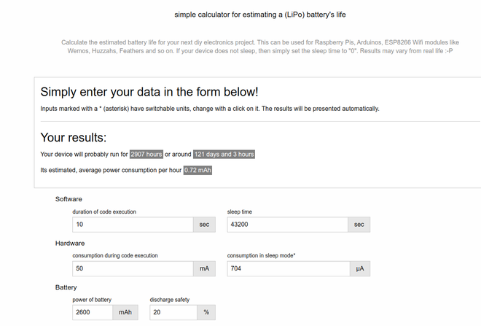Select the discharge safety input field
The height and width of the screenshot is (326, 481).
pos(173,312)
